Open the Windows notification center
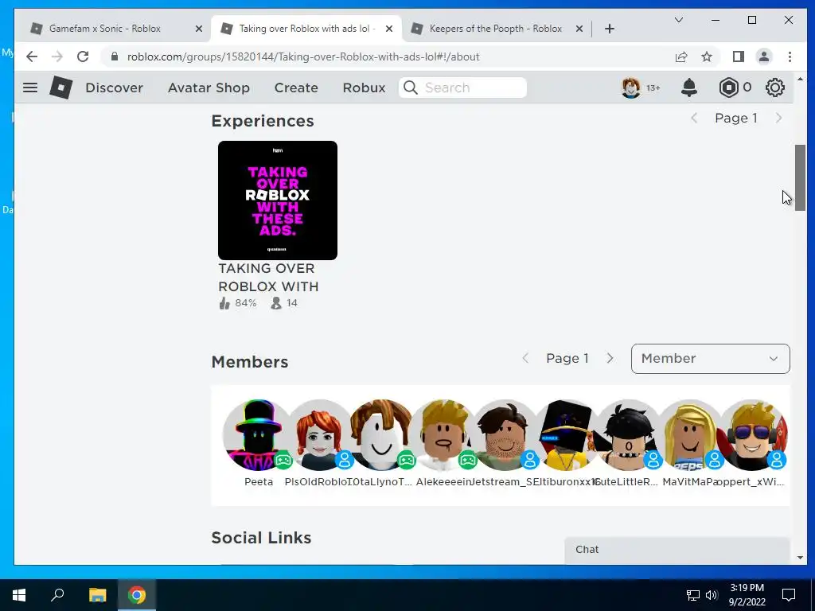 tap(789, 595)
